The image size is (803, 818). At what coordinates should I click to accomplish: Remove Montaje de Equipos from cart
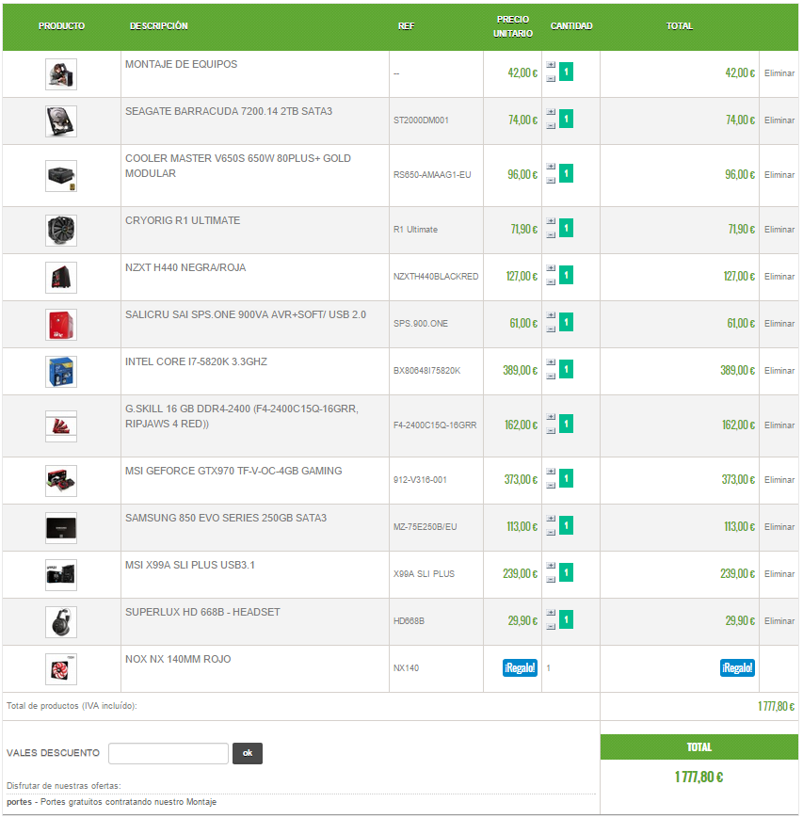tap(779, 73)
